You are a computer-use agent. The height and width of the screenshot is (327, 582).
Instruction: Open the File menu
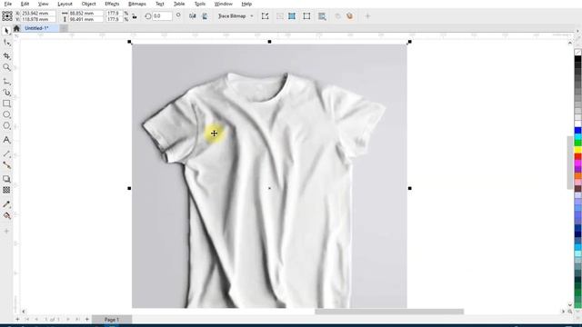coord(8,4)
